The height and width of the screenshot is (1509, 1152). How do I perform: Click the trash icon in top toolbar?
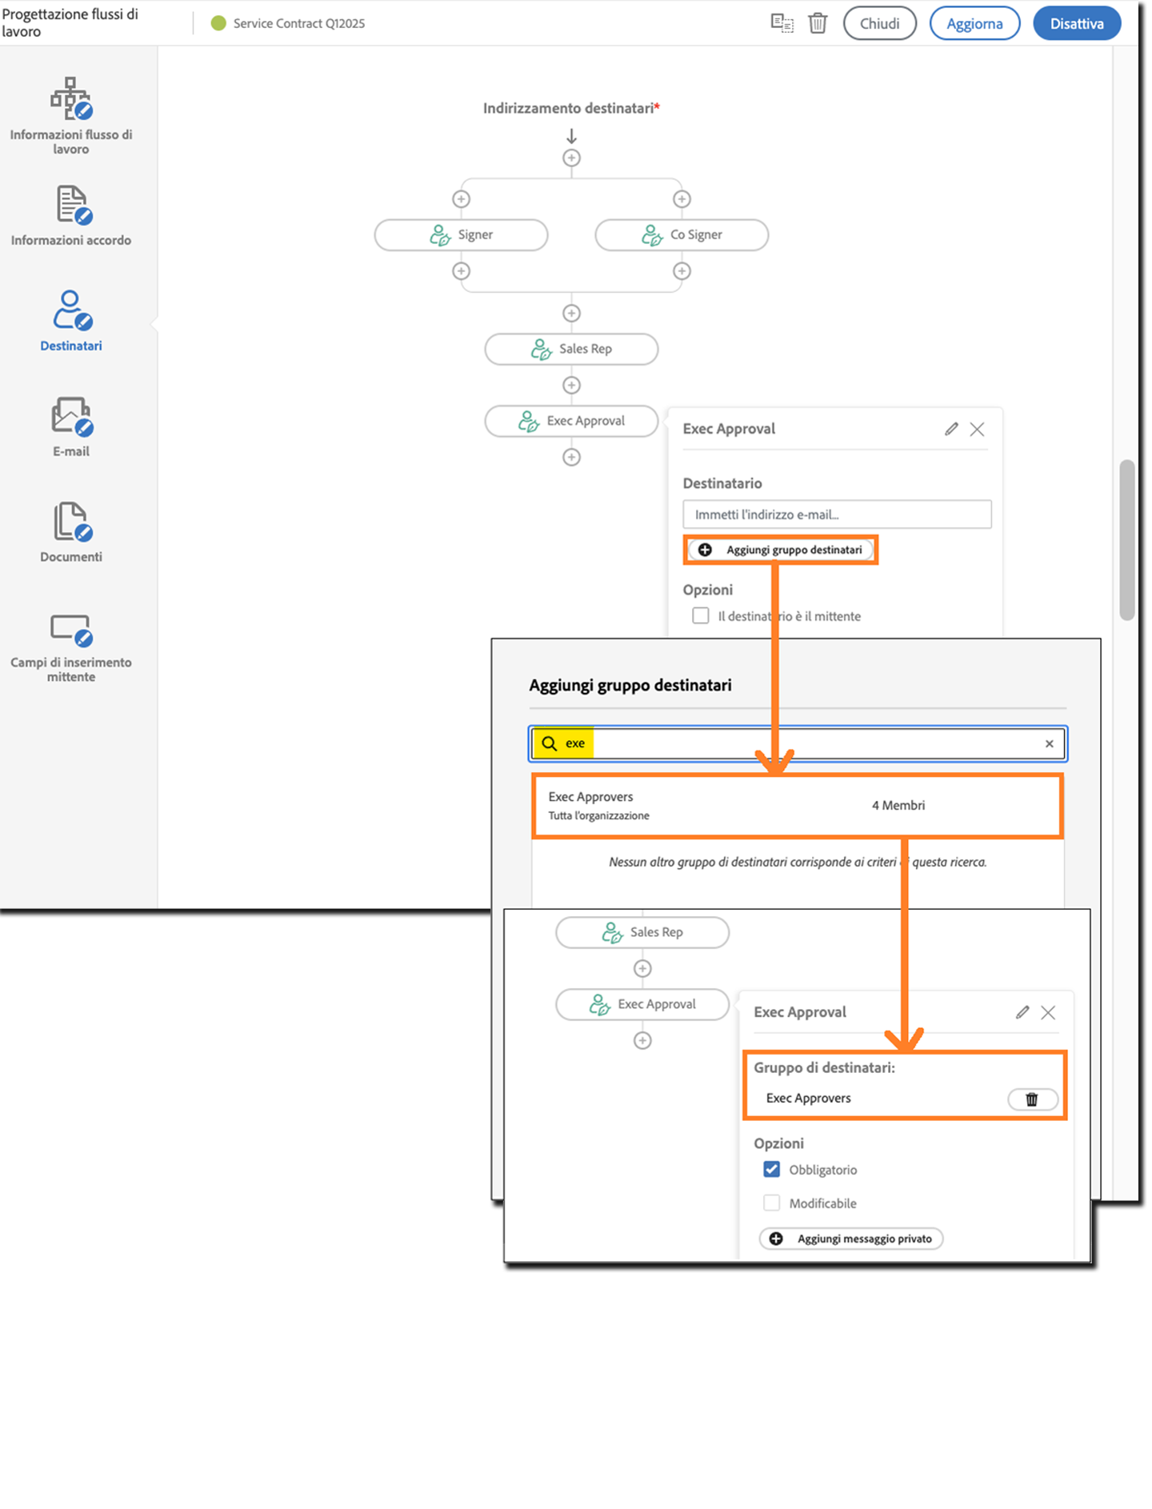coord(818,23)
